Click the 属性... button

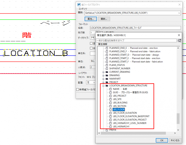point(91,19)
